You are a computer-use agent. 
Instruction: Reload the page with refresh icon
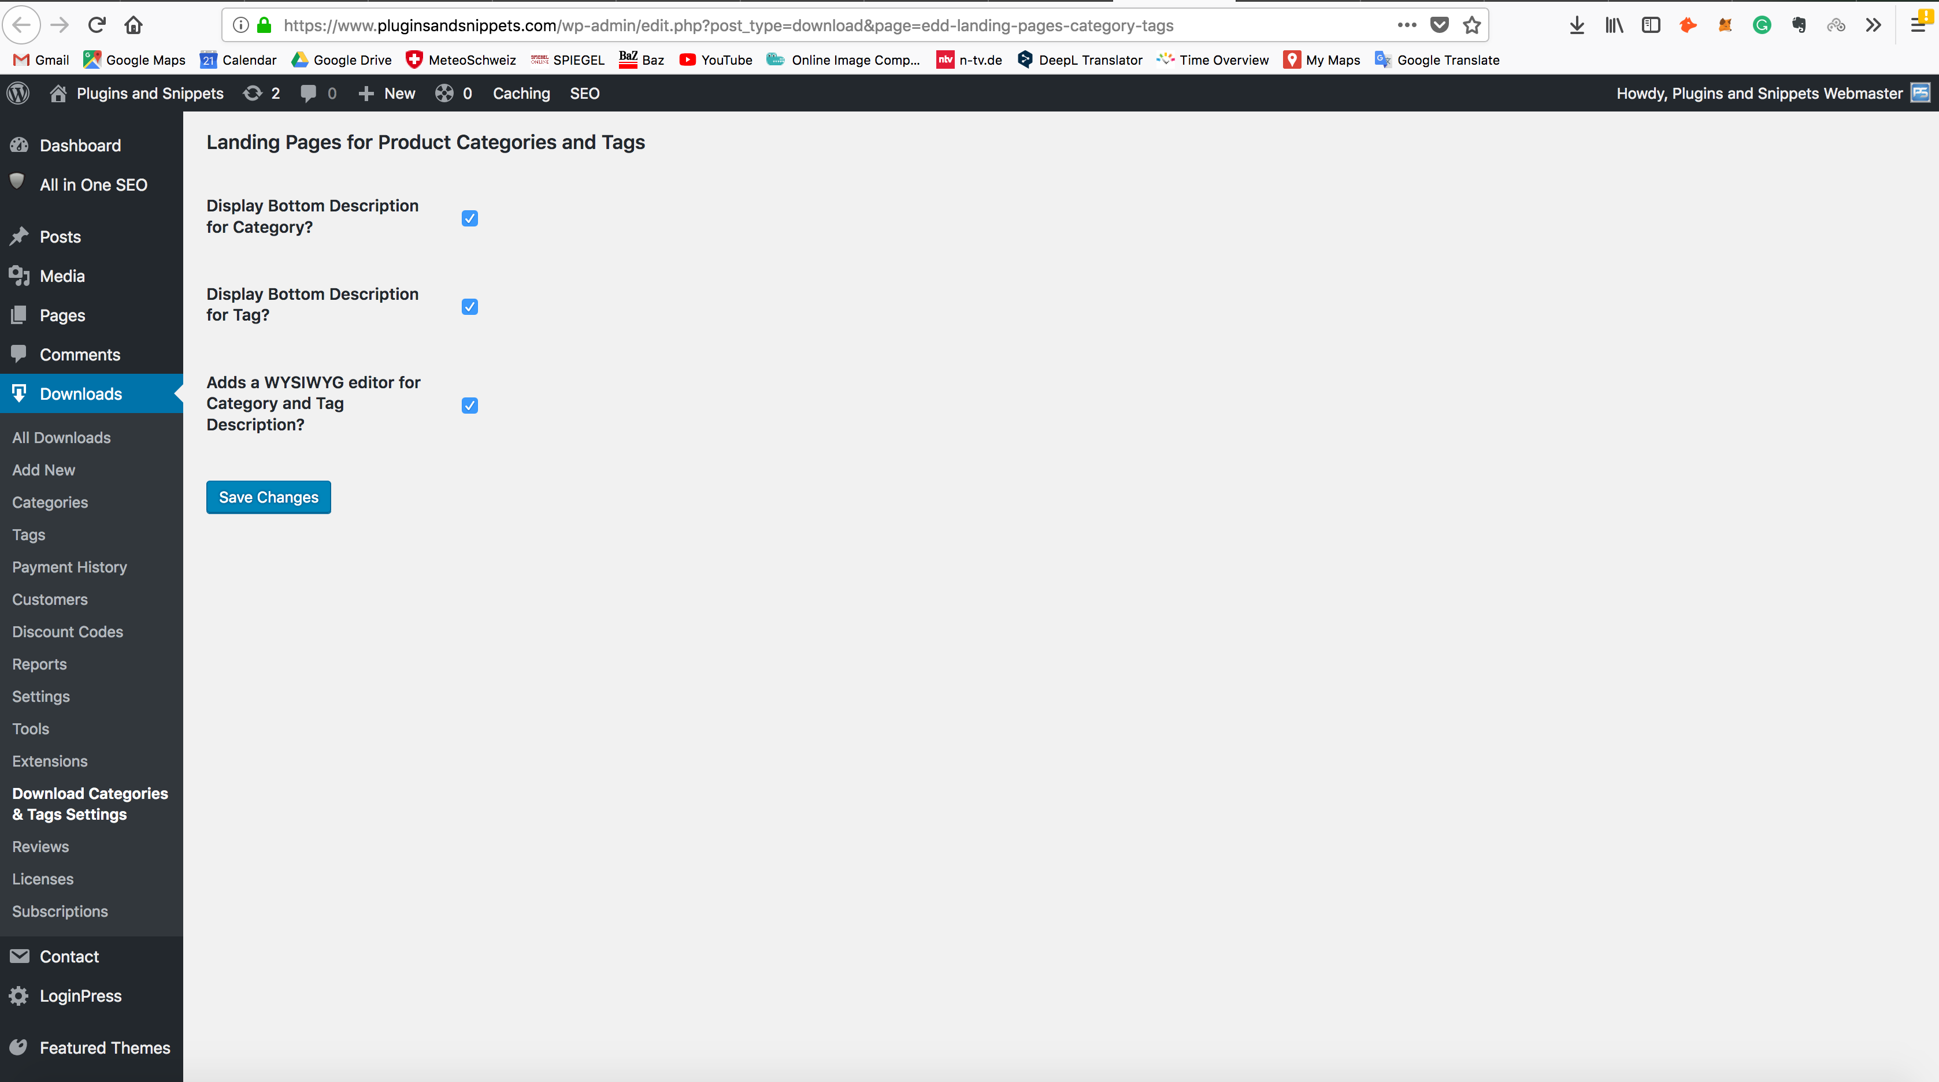(97, 25)
